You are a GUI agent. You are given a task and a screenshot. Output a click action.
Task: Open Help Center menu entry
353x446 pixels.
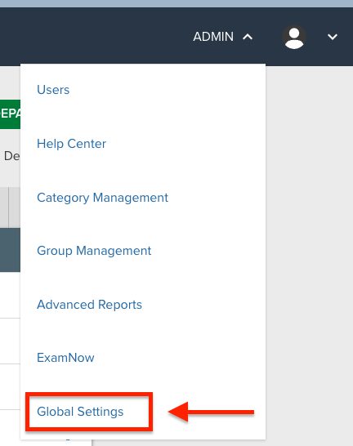tap(71, 144)
